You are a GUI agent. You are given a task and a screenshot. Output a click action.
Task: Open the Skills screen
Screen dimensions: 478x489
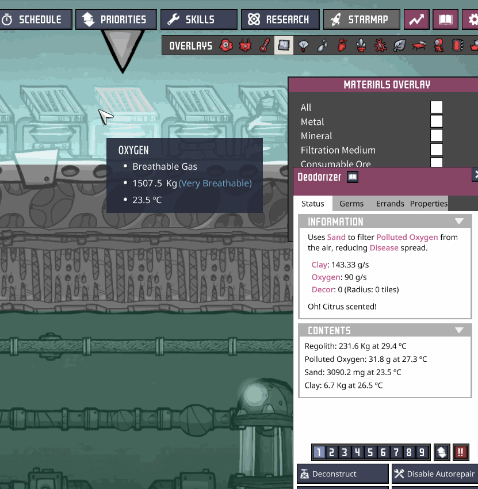199,20
